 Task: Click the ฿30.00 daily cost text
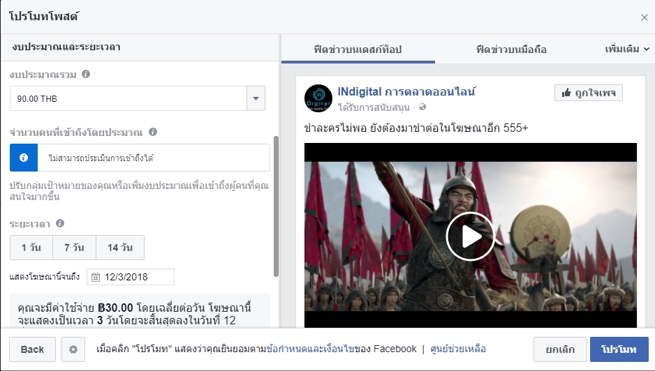pos(115,308)
